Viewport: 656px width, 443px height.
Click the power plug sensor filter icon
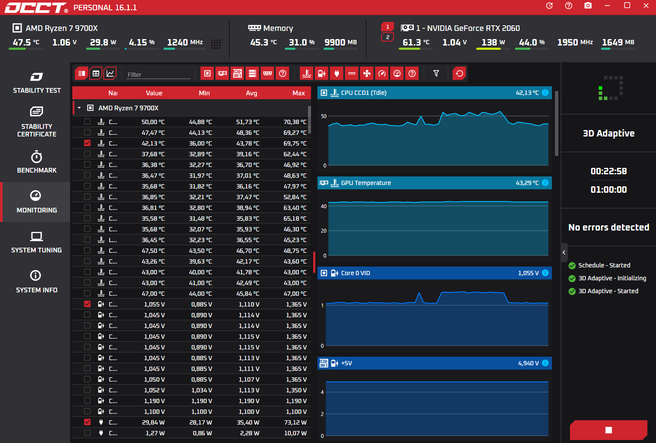[x=336, y=73]
